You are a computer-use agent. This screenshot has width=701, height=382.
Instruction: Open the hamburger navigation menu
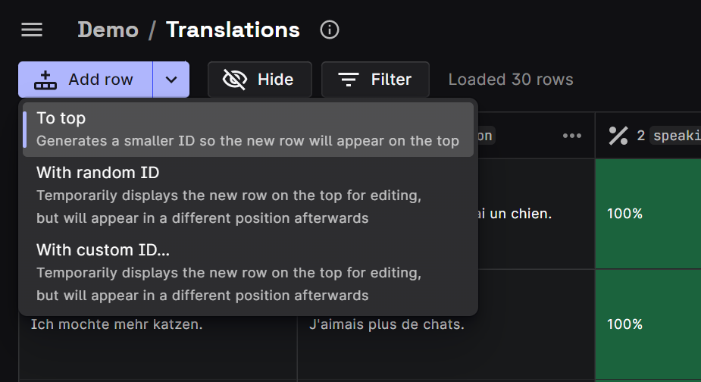point(32,30)
